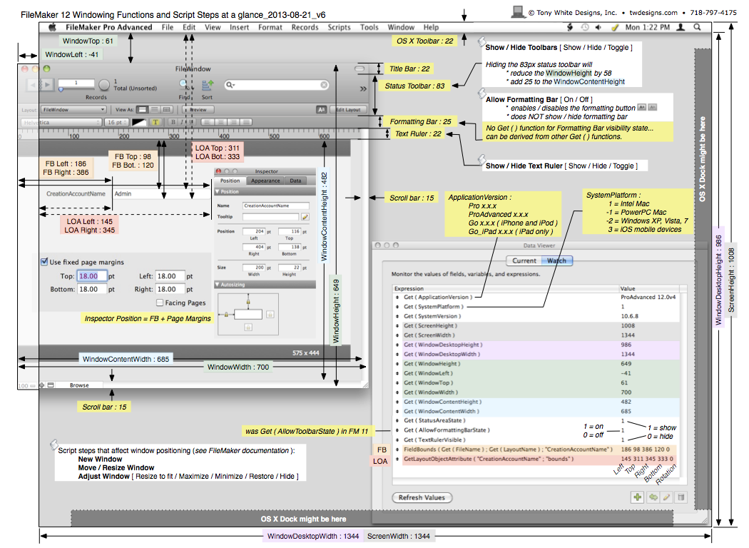This screenshot has height=548, width=749.
Task: Open the Helvetica font dropdown
Action: point(61,122)
